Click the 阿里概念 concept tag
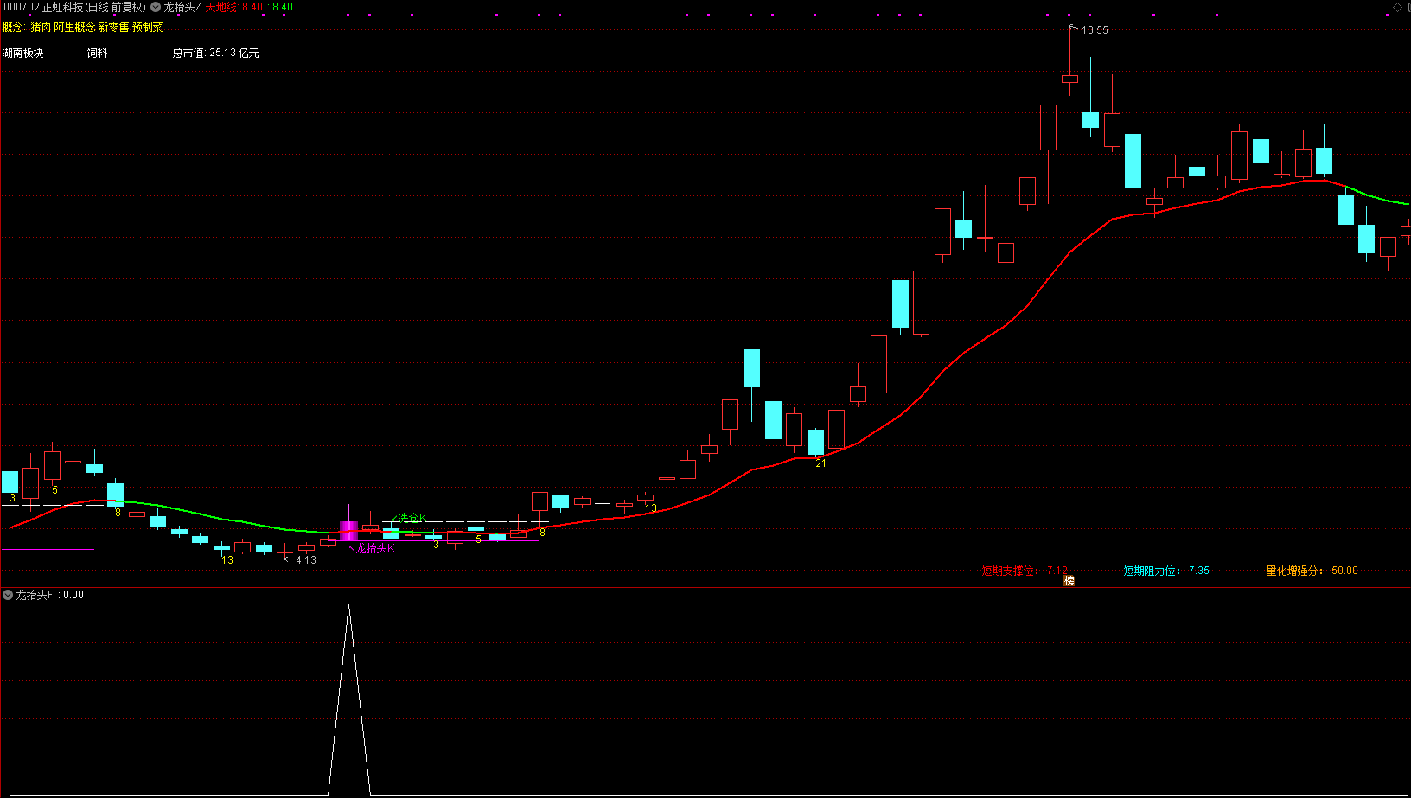The width and height of the screenshot is (1411, 798). [74, 28]
